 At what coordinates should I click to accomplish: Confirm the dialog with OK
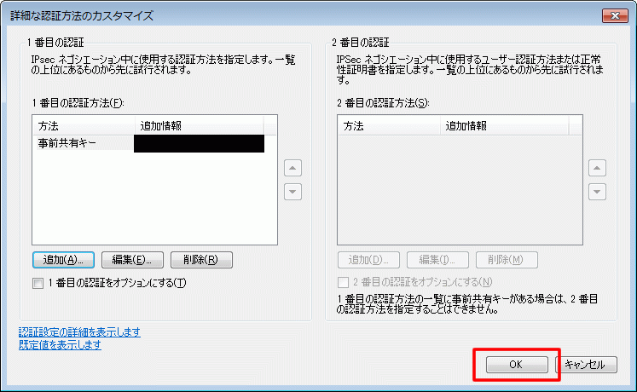tap(517, 365)
